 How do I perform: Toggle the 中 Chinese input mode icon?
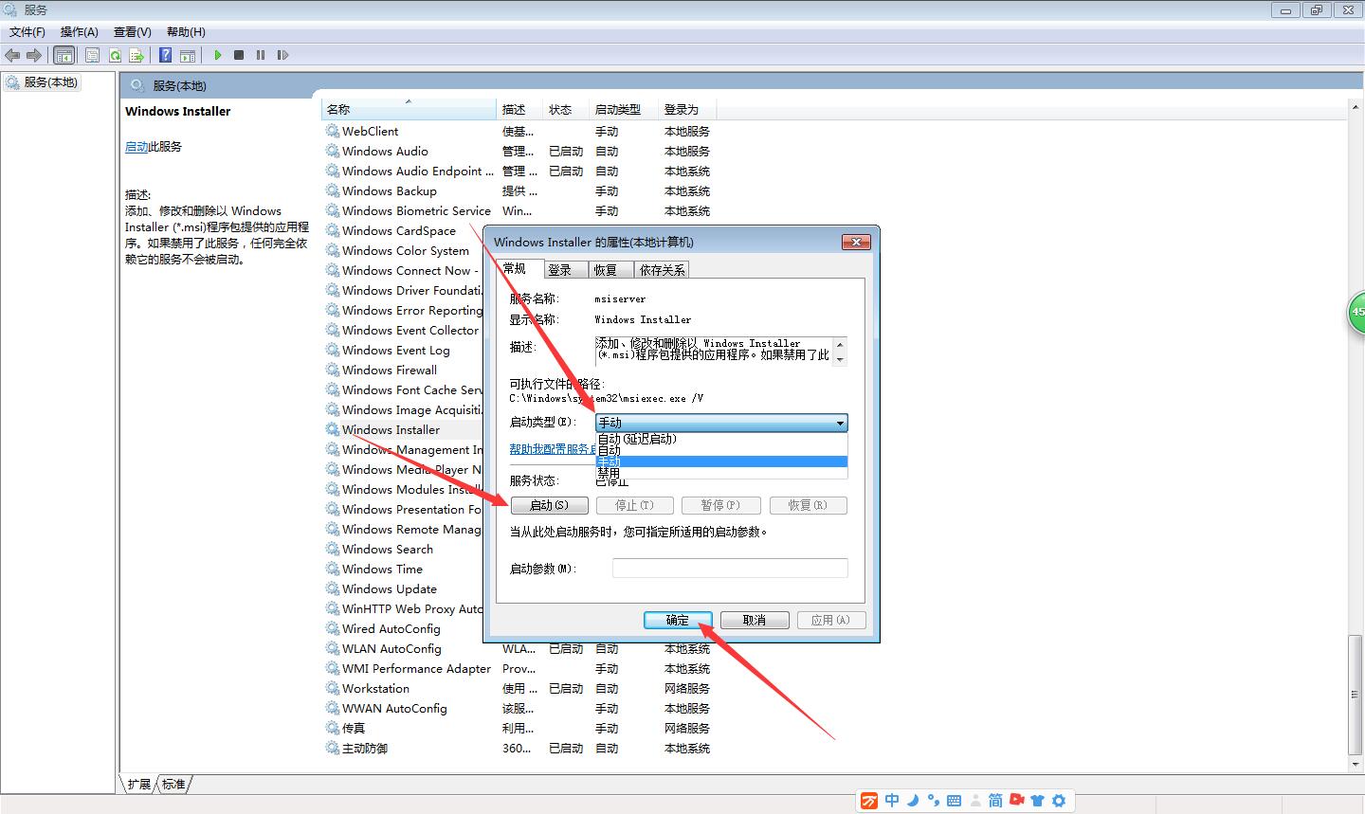click(892, 801)
